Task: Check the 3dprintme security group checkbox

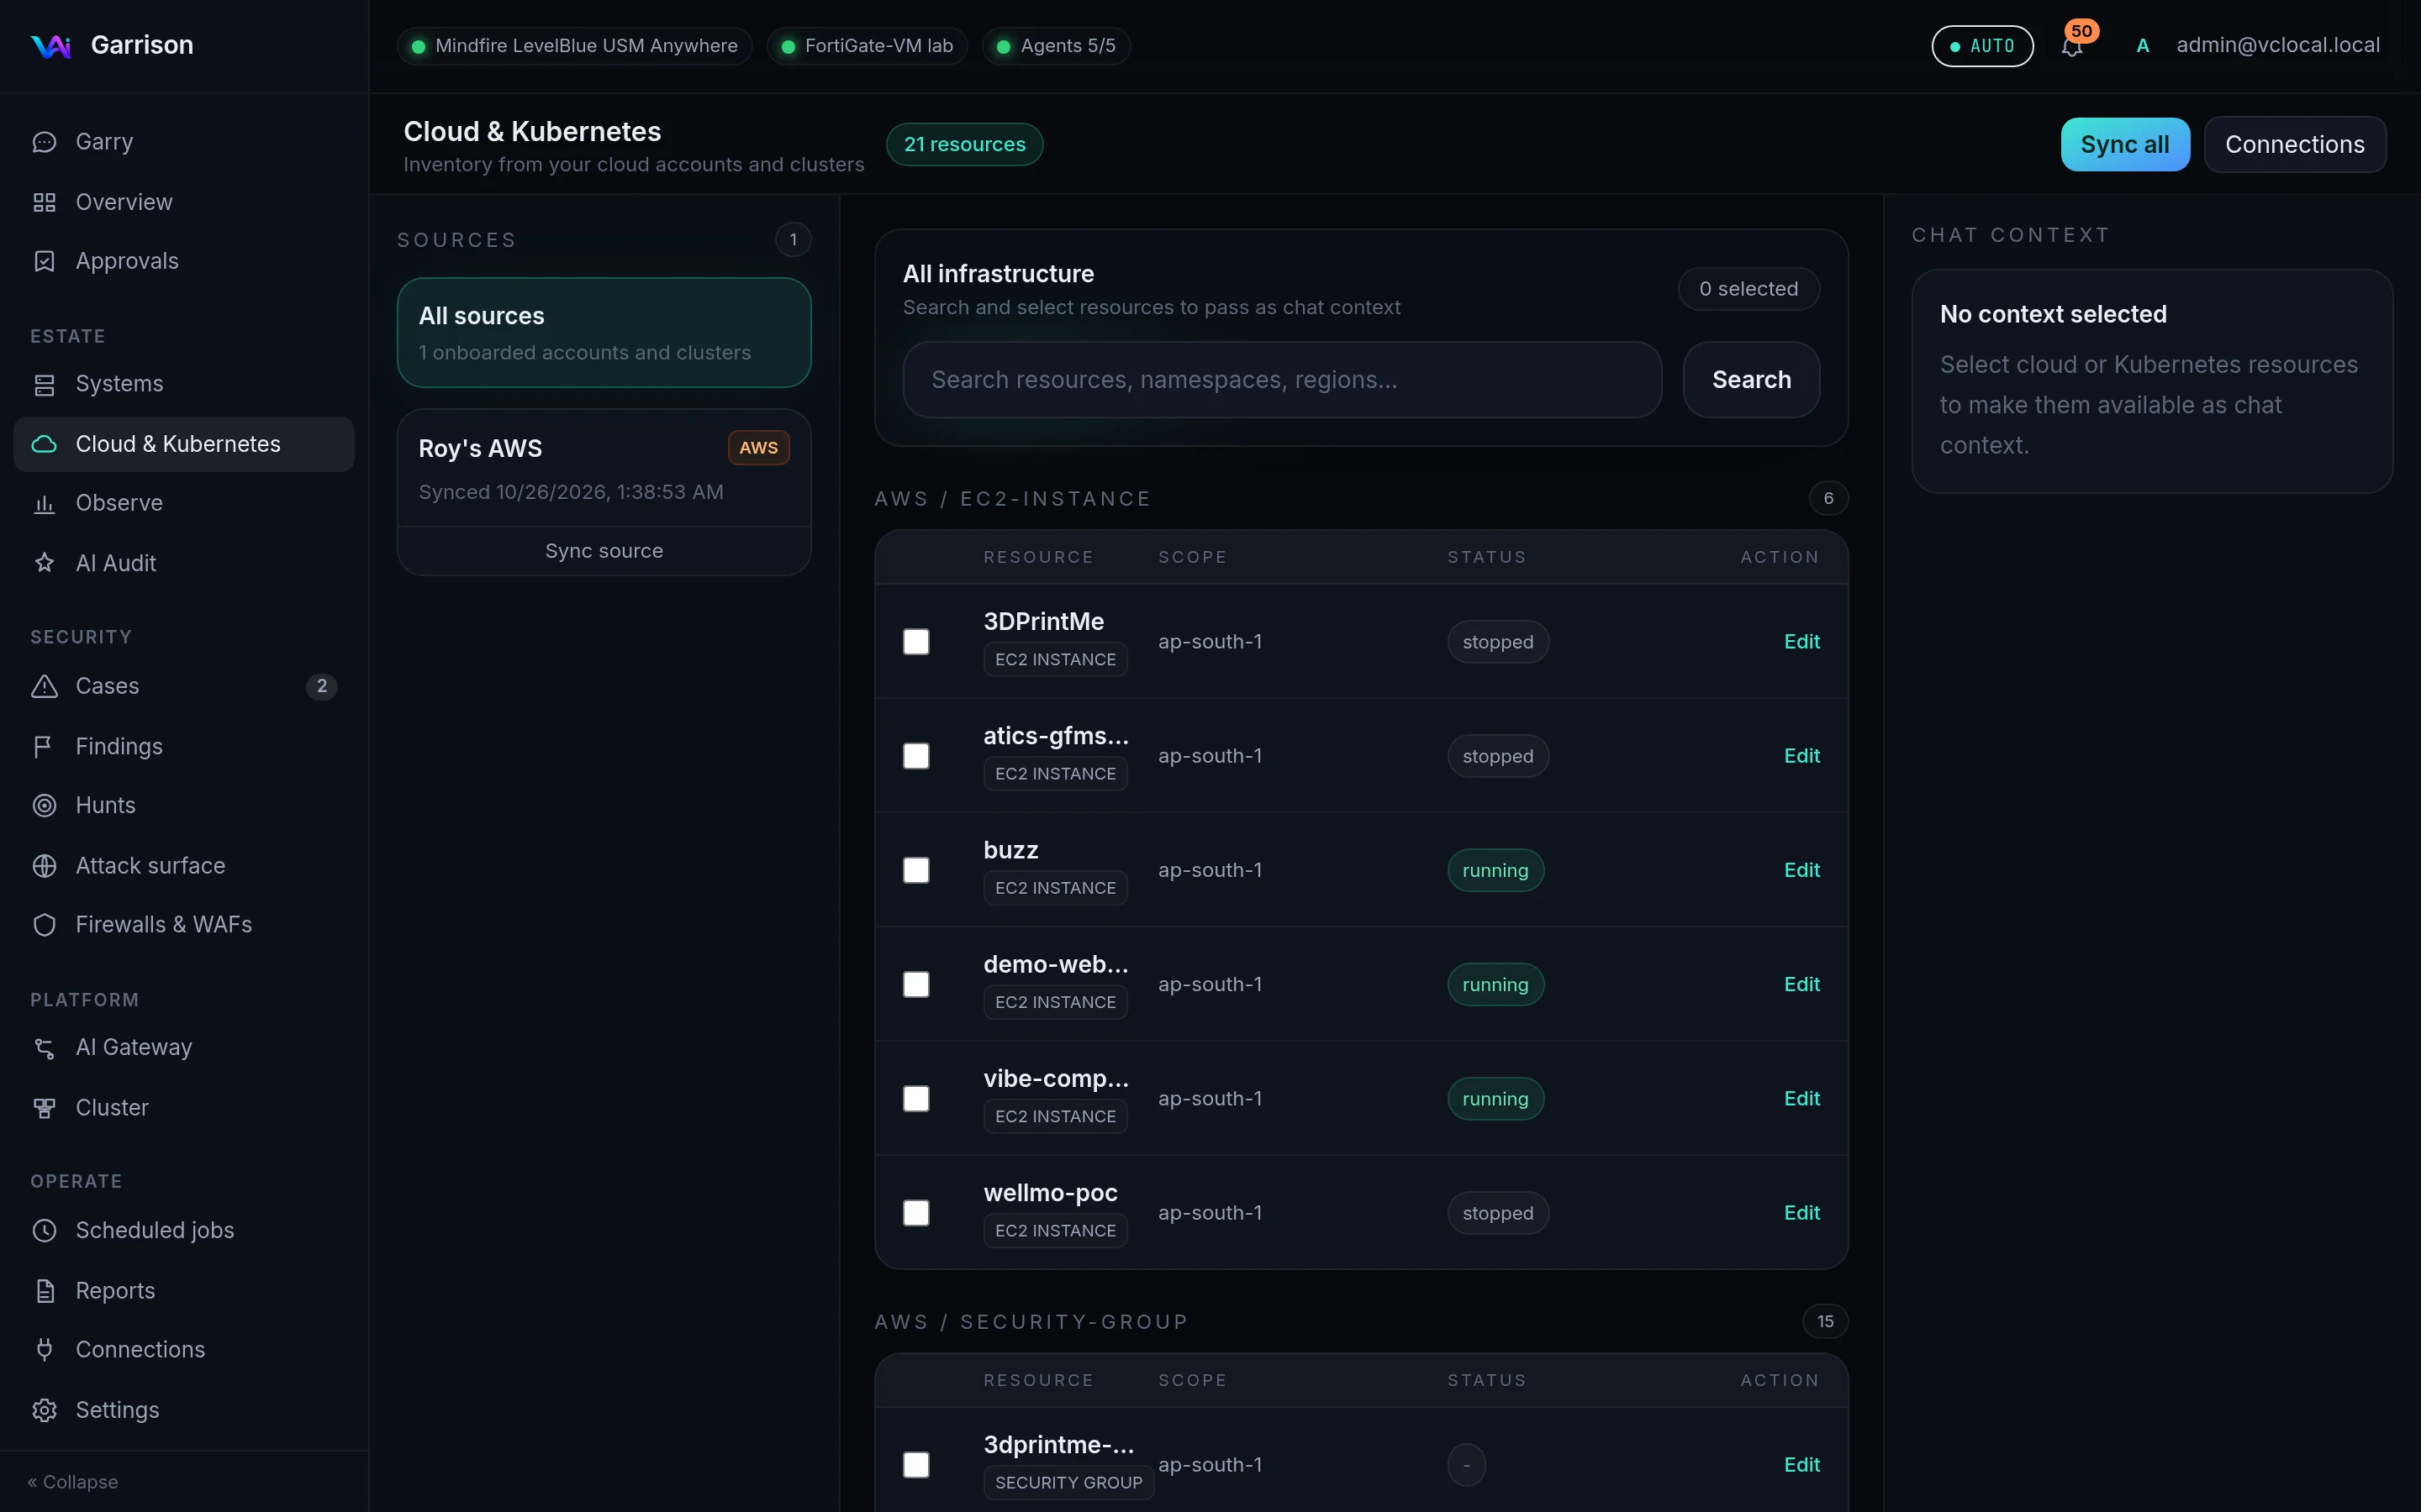Action: [x=915, y=1465]
